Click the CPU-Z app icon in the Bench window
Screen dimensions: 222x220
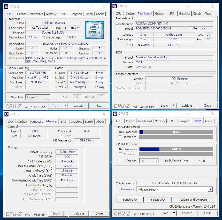coord(115,114)
